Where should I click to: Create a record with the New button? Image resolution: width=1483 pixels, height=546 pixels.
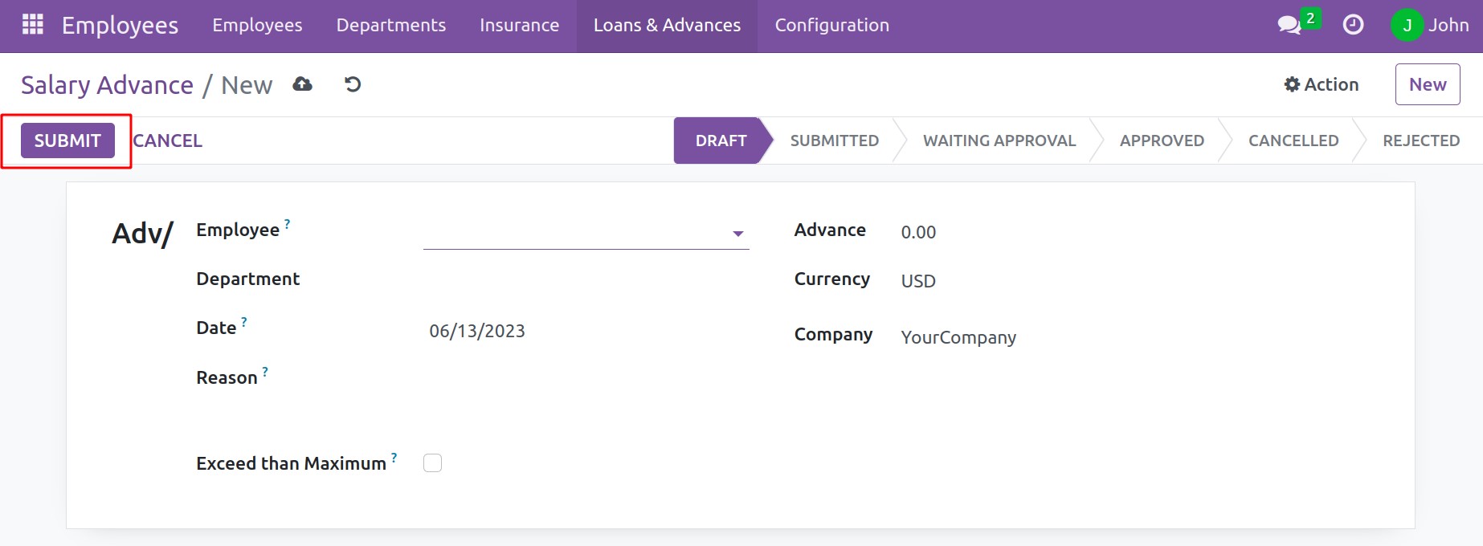coord(1428,84)
